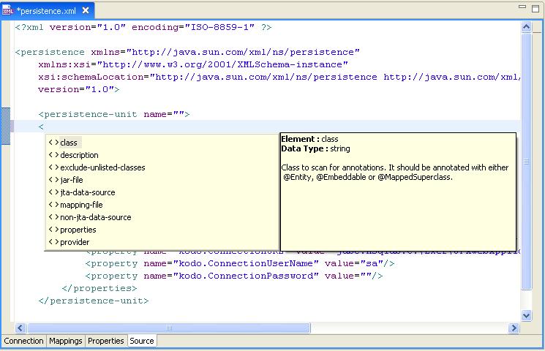Click the XML file icon on persistence.xml tab

[8, 10]
